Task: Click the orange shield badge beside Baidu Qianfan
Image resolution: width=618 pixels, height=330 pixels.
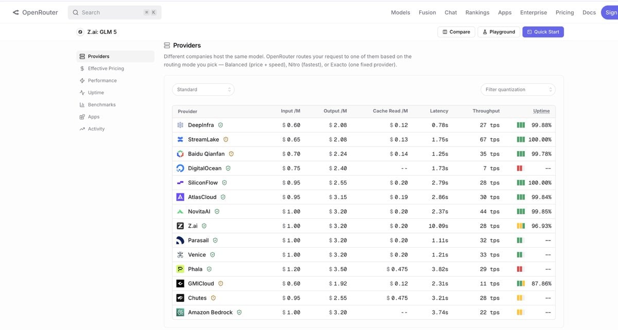Action: pyautogui.click(x=231, y=154)
